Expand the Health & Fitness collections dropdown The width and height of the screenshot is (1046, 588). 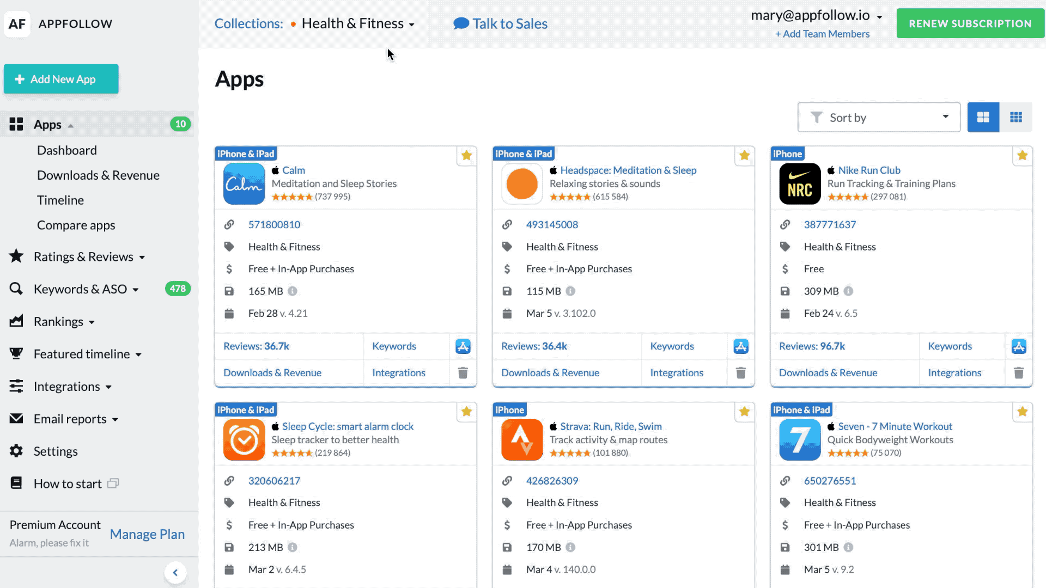tap(357, 24)
